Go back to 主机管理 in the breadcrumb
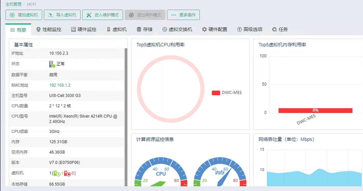 click(x=13, y=4)
